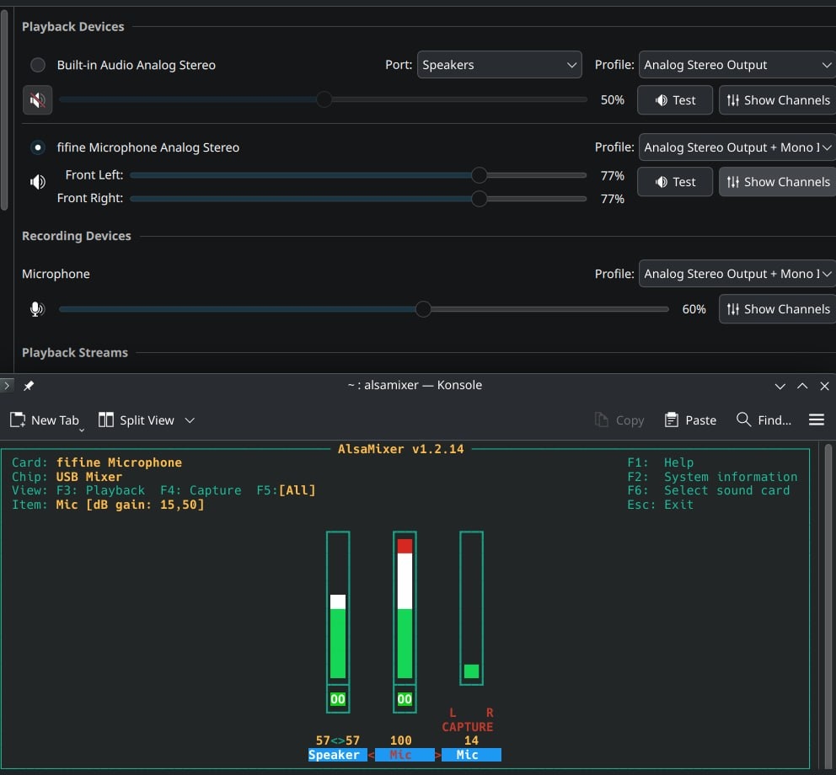The height and width of the screenshot is (775, 836).
Task: Open Find search icon in Konsole
Action: (743, 420)
